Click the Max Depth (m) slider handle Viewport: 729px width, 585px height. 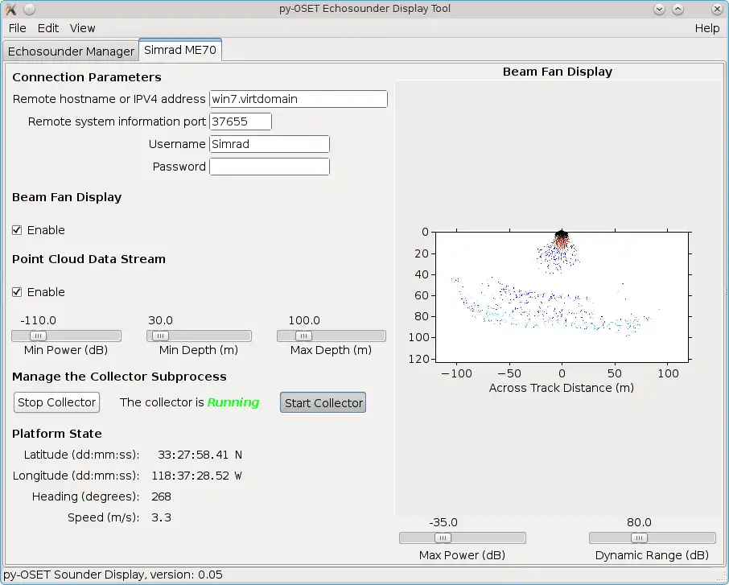click(303, 336)
